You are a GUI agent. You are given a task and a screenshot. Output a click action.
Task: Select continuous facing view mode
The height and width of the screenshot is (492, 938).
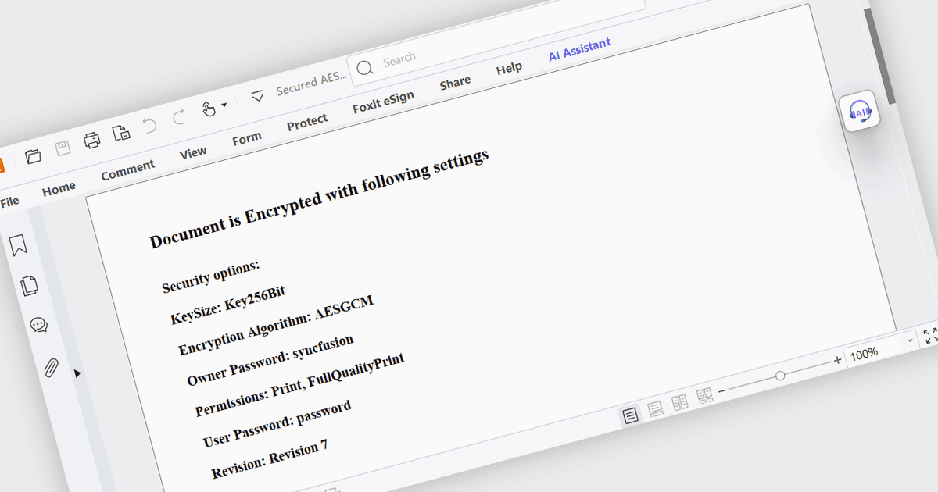[705, 396]
